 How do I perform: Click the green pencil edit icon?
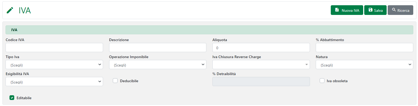(x=10, y=10)
